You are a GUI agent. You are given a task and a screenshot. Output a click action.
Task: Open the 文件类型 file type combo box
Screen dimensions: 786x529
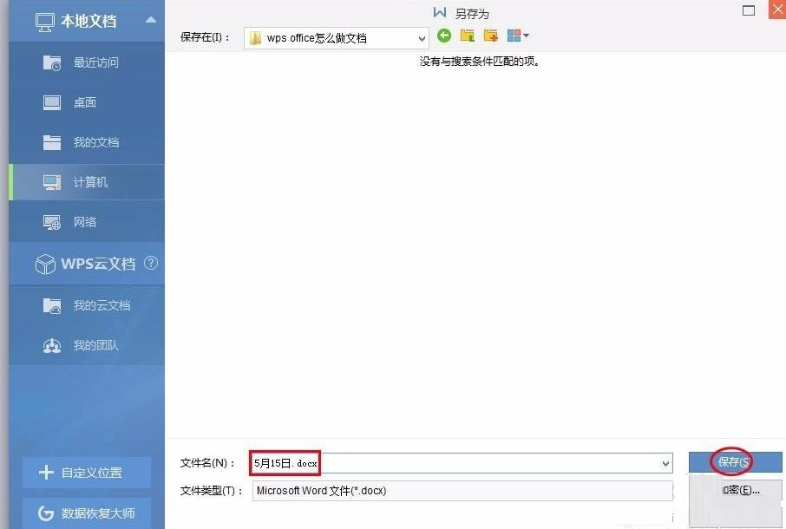(x=462, y=491)
